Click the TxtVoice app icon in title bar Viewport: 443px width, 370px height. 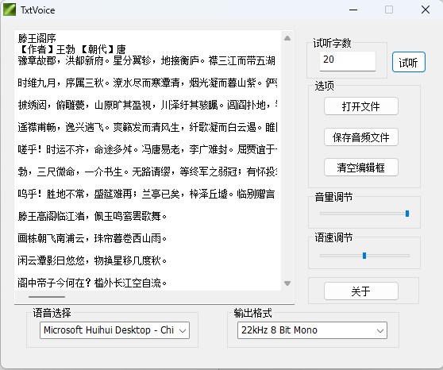tap(10, 10)
